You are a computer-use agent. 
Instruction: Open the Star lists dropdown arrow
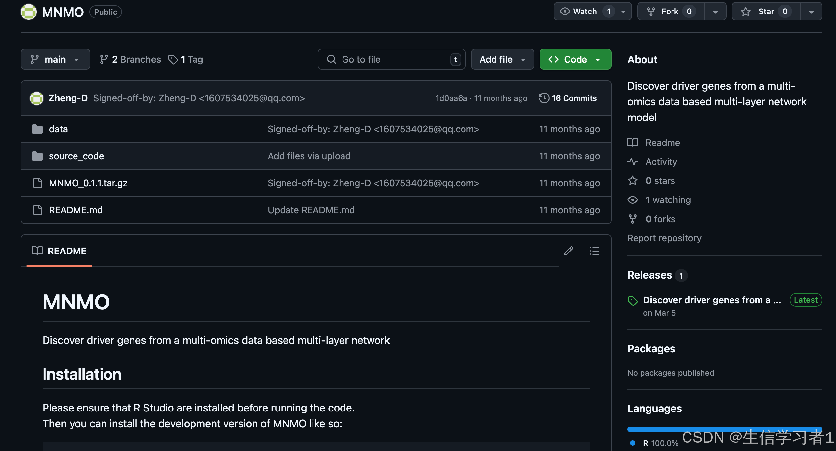811,12
